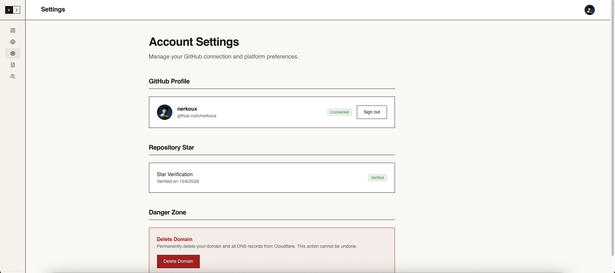
Task: Click the red Delete Domain button
Action: [178, 261]
